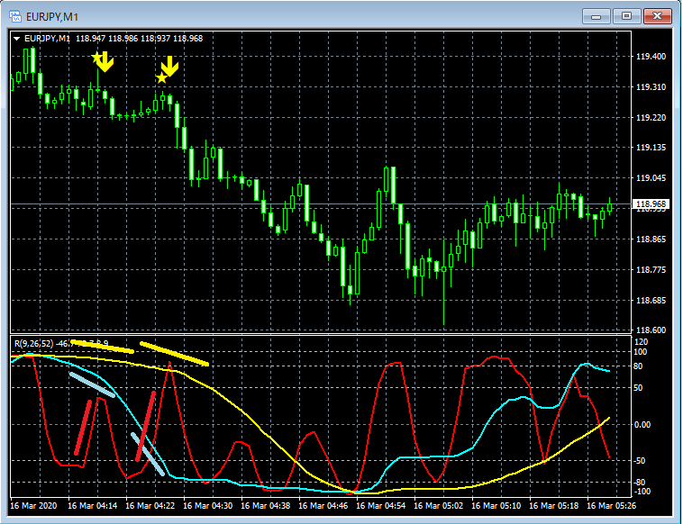This screenshot has width=683, height=524.
Task: Click the 119.220 price axis label
Action: click(651, 118)
